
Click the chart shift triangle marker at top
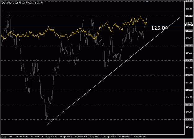[147, 2]
